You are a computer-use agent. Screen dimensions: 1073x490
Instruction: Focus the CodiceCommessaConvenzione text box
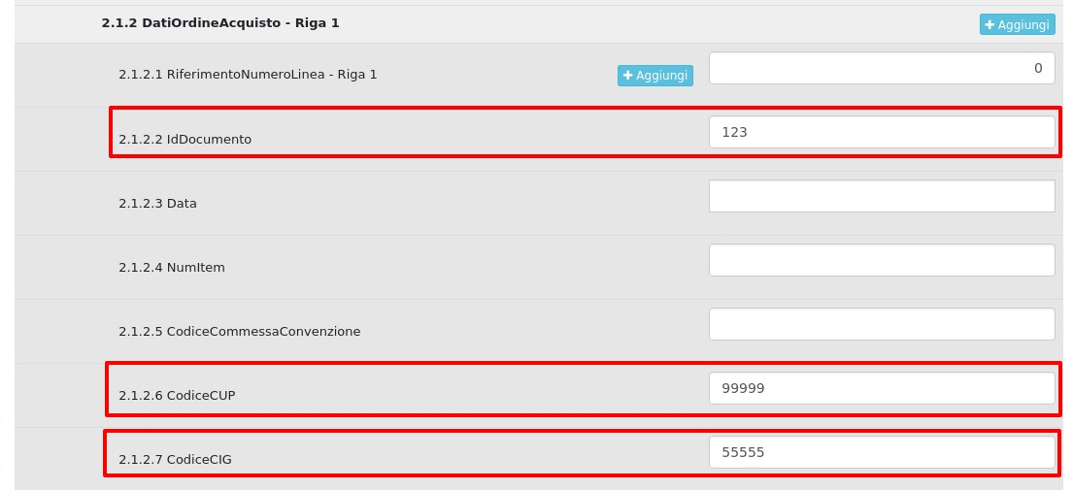point(881,324)
